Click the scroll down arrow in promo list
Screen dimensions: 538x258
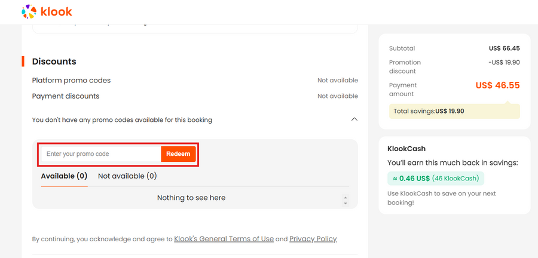[x=346, y=203]
